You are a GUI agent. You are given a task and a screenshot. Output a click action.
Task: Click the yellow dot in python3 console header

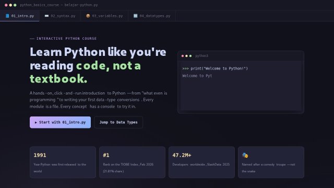click(x=187, y=56)
